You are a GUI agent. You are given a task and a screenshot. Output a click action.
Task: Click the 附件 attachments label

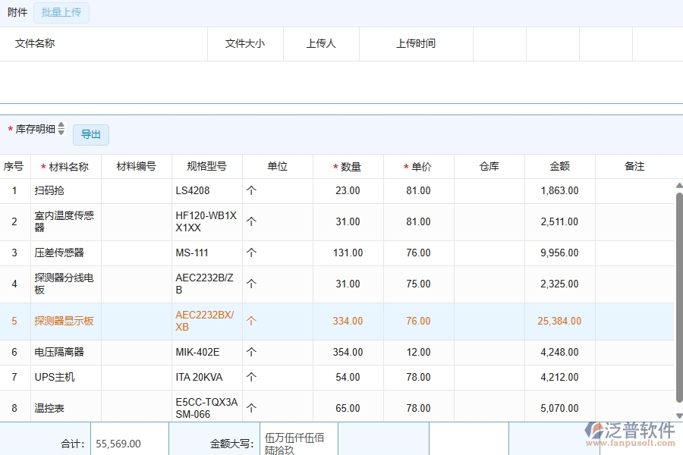(x=17, y=12)
